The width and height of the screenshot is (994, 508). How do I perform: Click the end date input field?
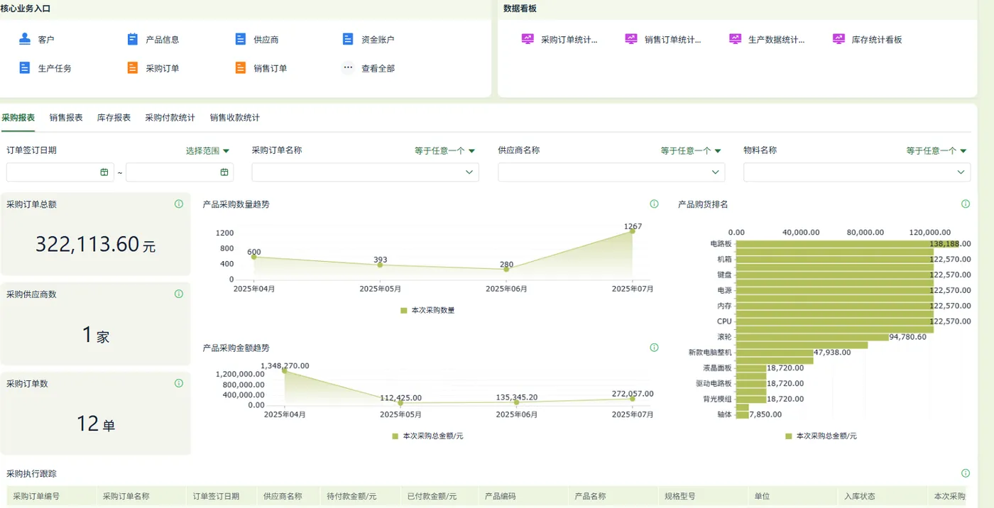(180, 172)
